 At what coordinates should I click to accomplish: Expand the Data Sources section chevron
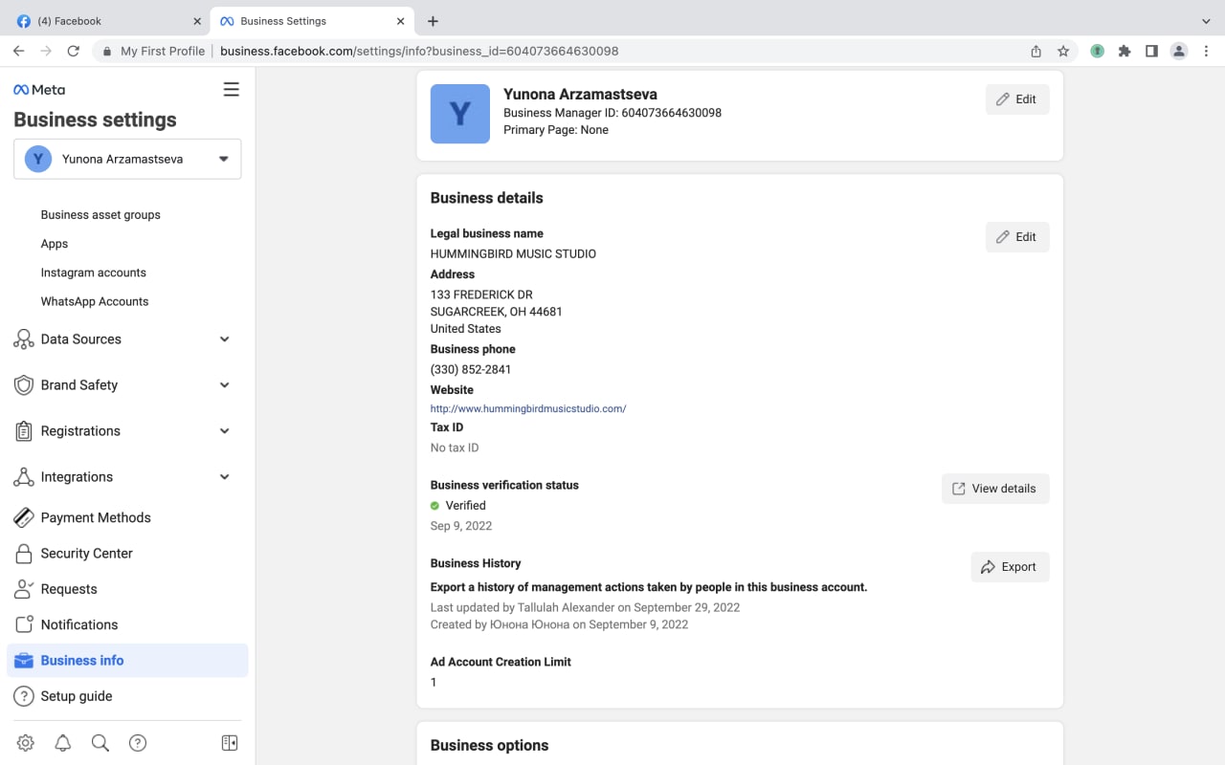coord(225,339)
